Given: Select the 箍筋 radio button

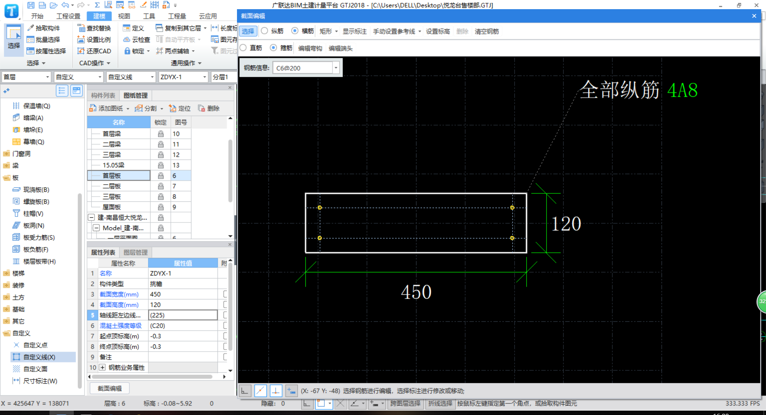Looking at the screenshot, I should pos(273,48).
